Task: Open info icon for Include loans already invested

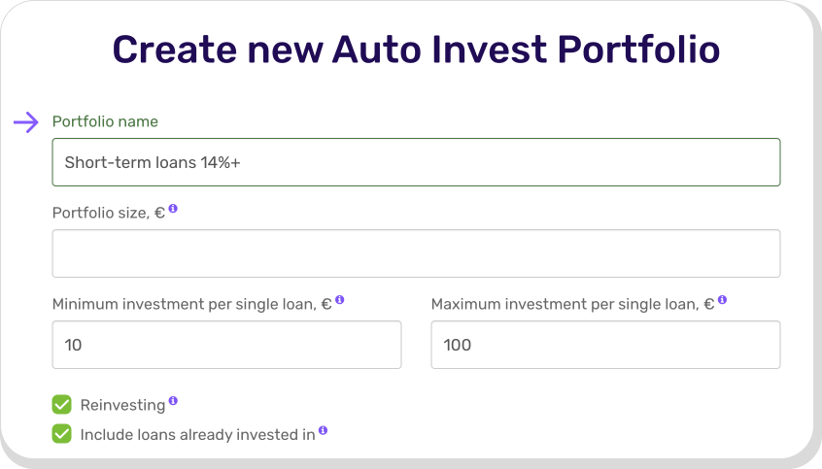Action: pos(323,430)
